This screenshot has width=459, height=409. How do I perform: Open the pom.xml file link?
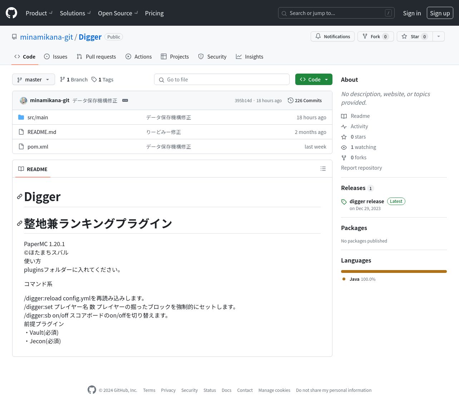[38, 146]
